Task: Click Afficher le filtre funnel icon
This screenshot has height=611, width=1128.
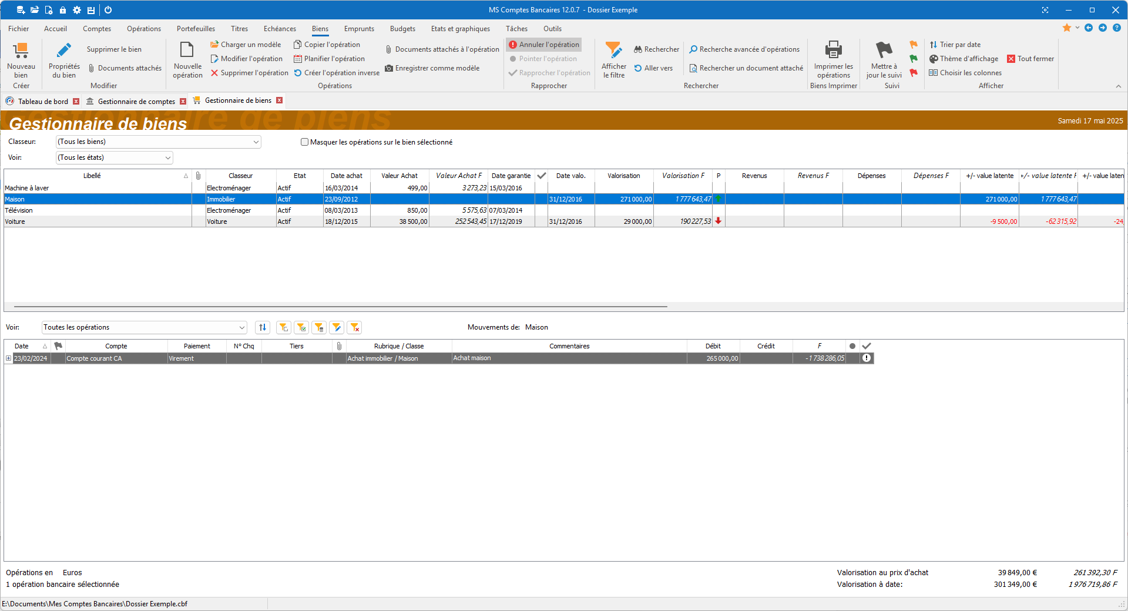Action: coord(613,51)
